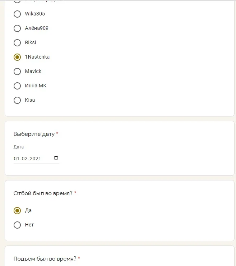Viewport: 236px width, 266px height.
Task: Click the small 'Дата' label above date field
Action: 19,147
